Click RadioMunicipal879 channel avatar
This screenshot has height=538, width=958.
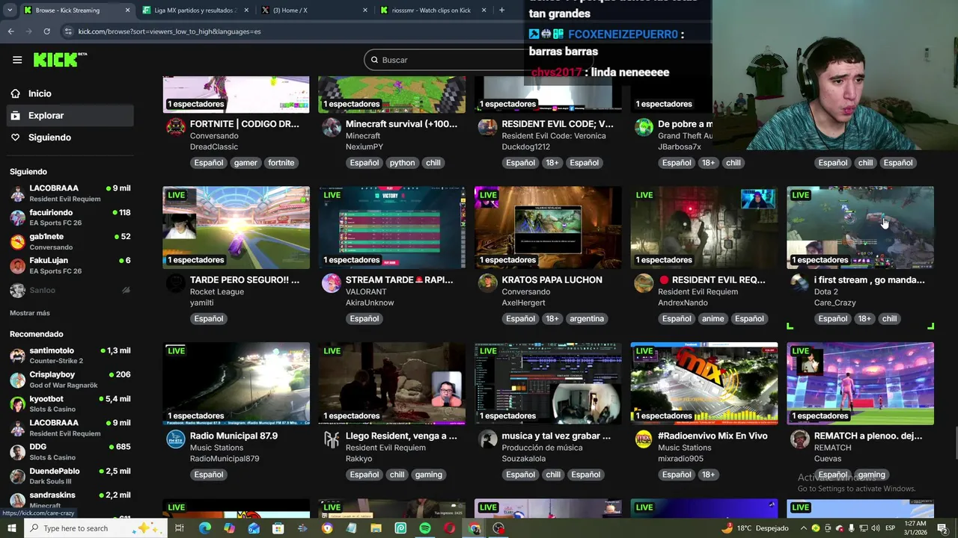click(176, 439)
